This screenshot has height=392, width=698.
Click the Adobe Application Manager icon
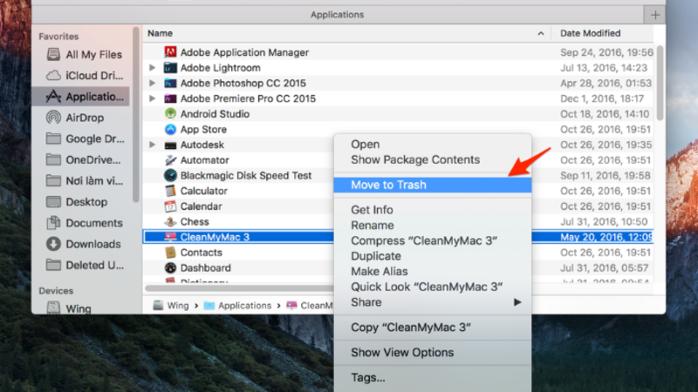click(170, 52)
